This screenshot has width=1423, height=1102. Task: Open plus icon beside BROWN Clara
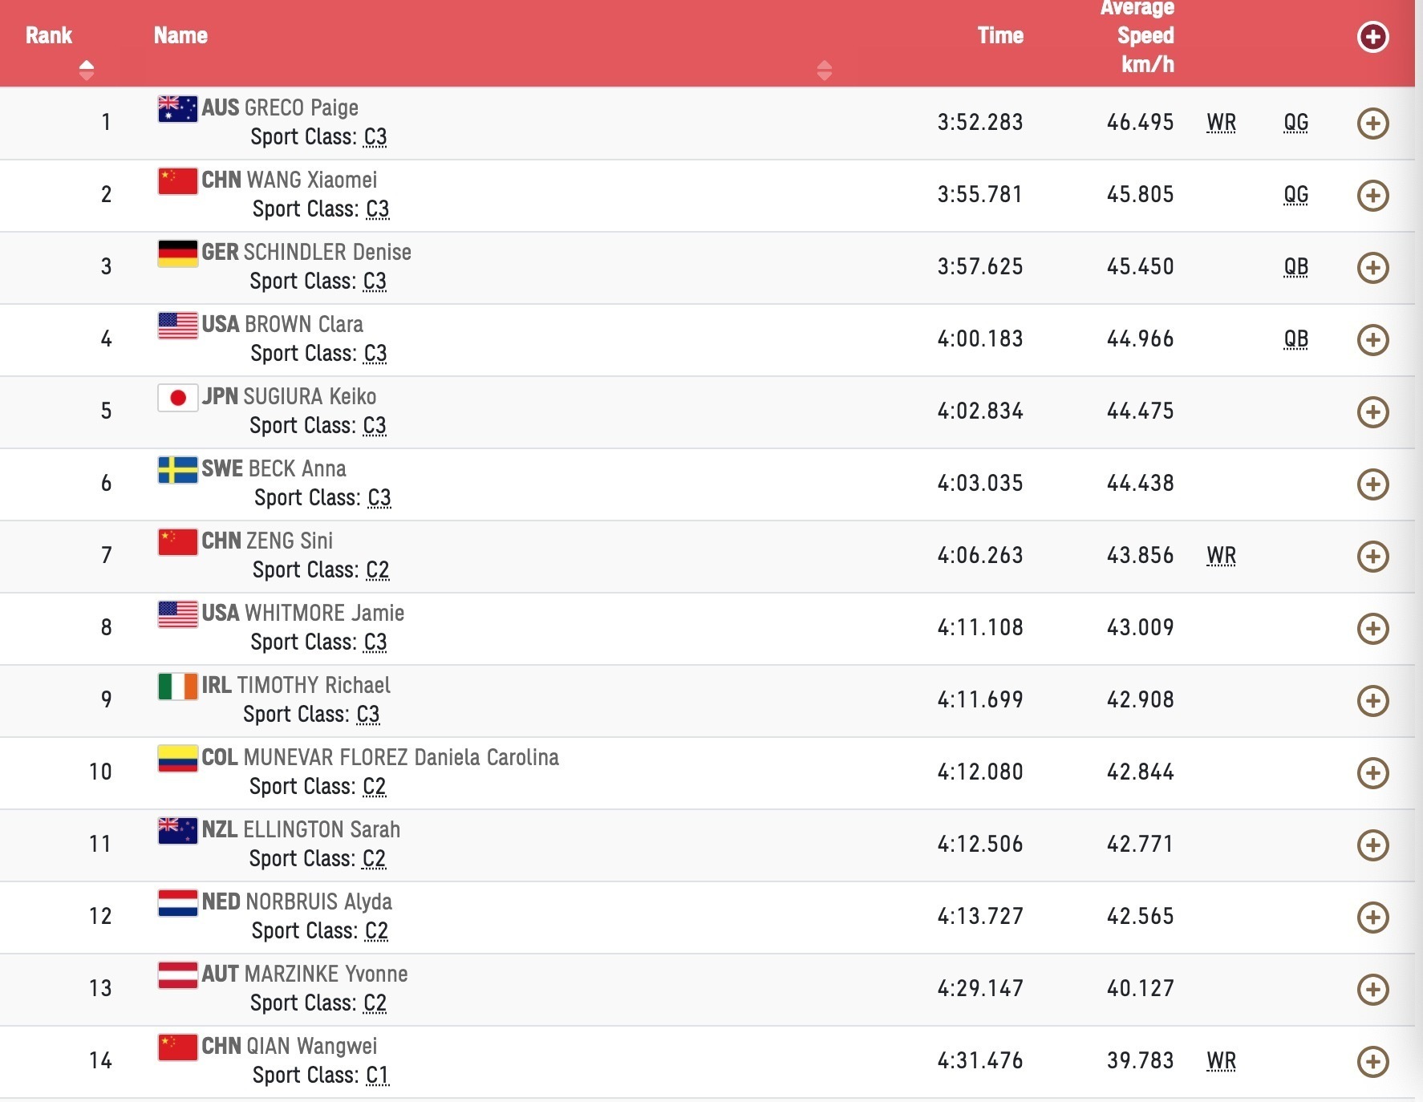1372,340
